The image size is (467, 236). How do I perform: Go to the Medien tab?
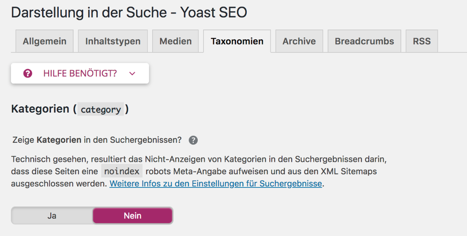pyautogui.click(x=175, y=41)
